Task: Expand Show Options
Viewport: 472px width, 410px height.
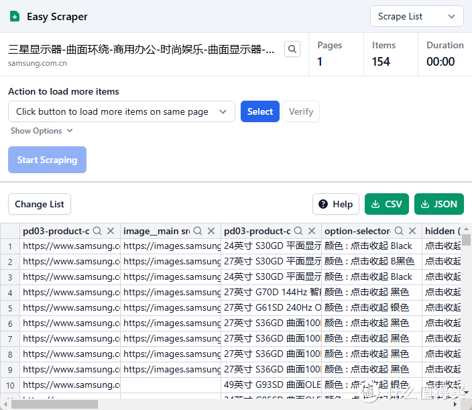Action: click(x=42, y=131)
